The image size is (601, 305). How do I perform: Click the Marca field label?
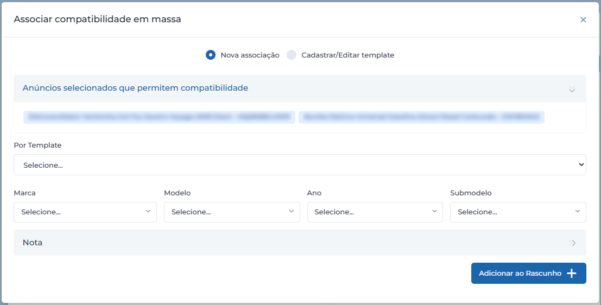[24, 193]
